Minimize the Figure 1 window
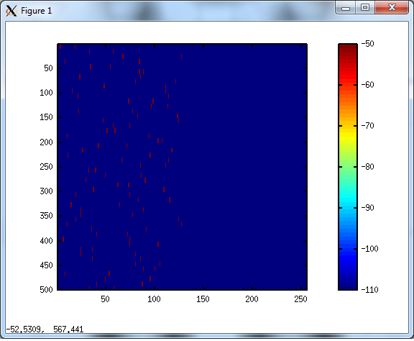Viewport: 414px width, 341px height. pyautogui.click(x=346, y=8)
